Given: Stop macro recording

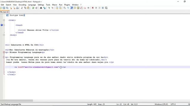Looking at the screenshot, I should coord(96,8).
